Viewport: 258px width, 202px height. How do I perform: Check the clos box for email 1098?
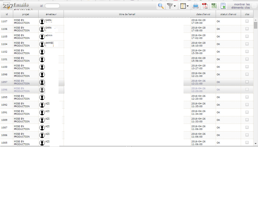point(247,74)
